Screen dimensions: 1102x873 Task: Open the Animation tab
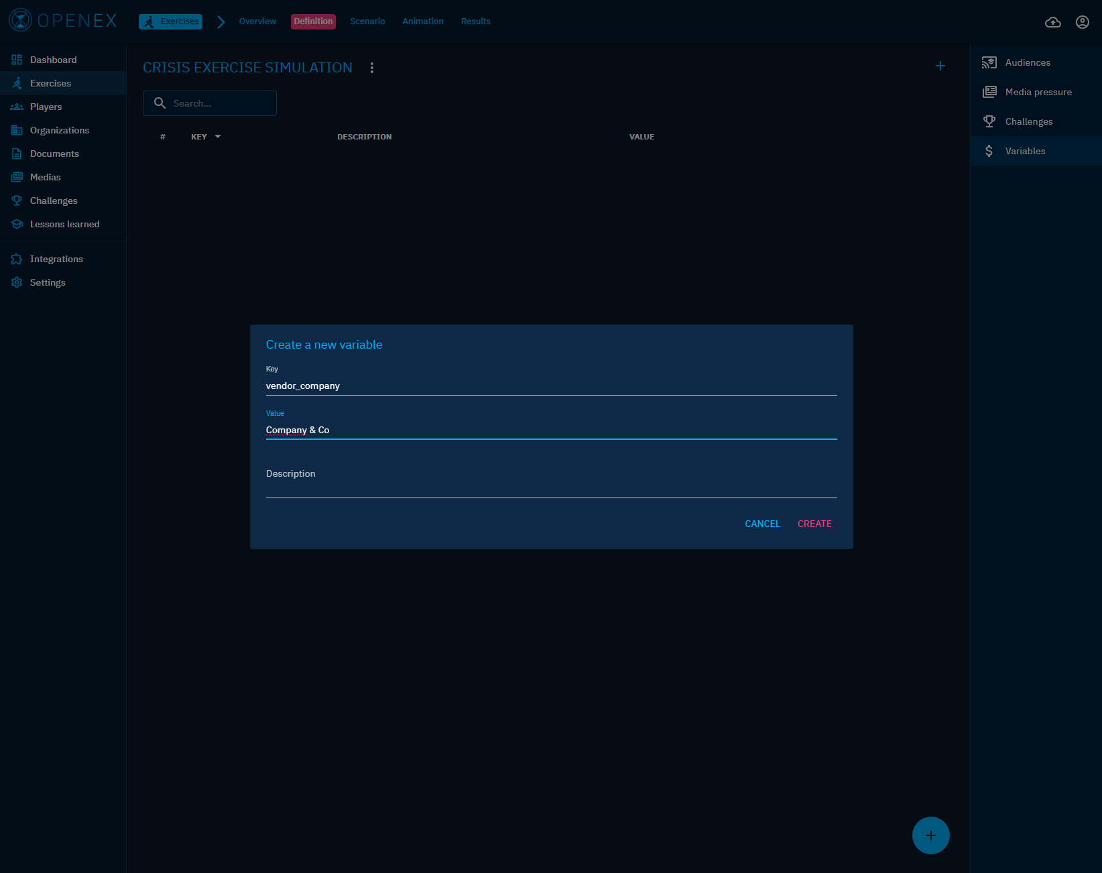pyautogui.click(x=422, y=21)
